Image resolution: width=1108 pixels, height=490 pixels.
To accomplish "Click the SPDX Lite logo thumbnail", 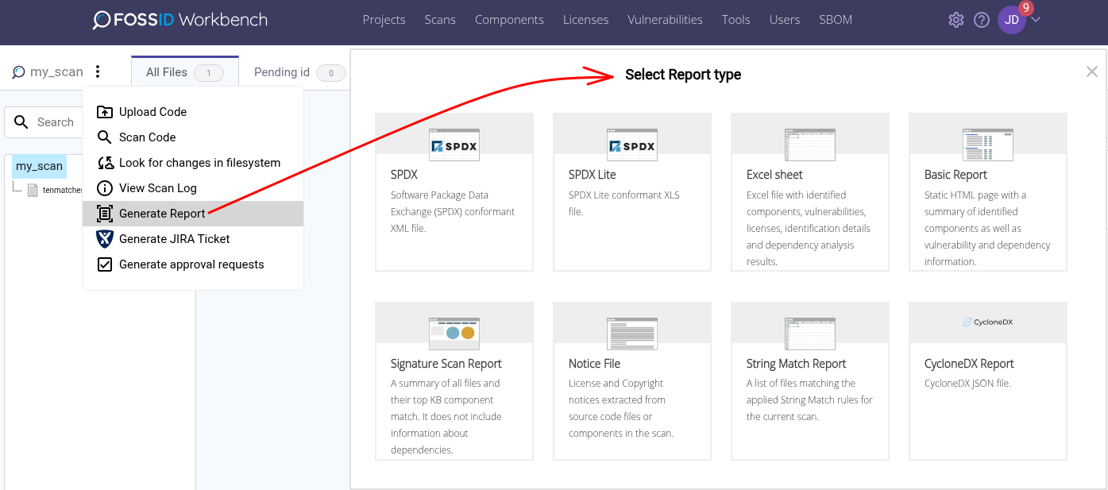I will click(x=632, y=145).
